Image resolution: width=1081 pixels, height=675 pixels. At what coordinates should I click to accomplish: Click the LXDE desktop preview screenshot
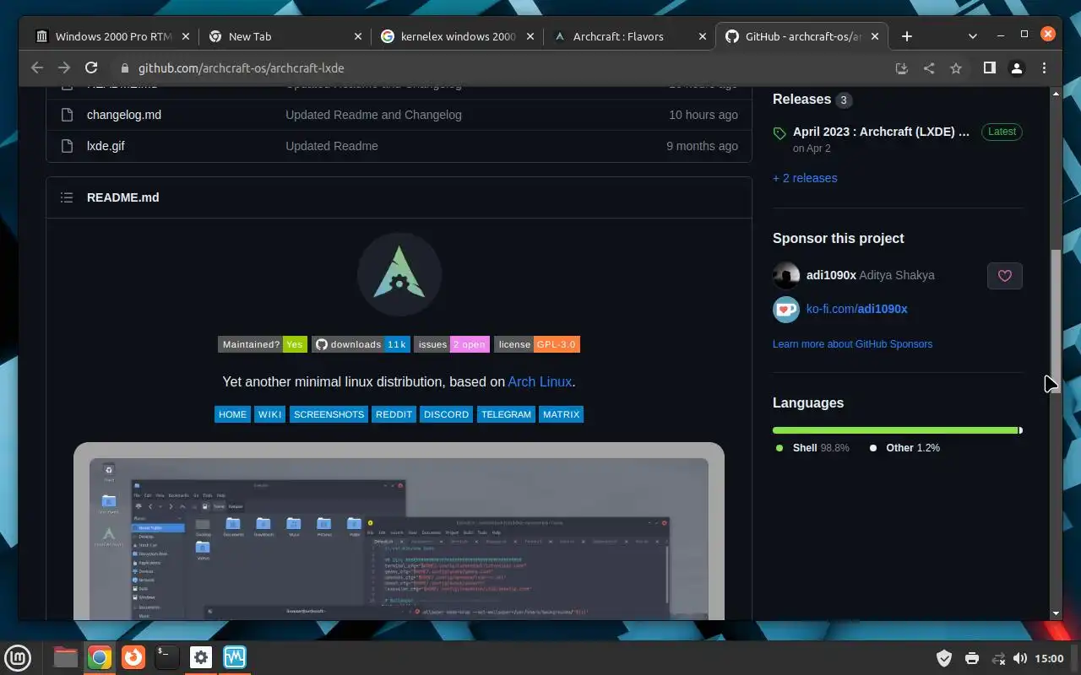point(399,532)
